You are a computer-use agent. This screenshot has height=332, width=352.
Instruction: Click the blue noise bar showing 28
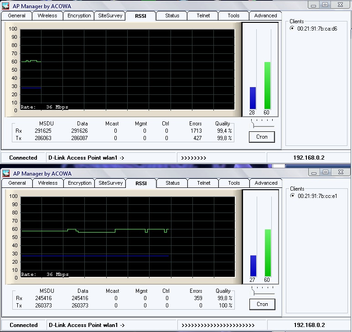click(x=253, y=98)
